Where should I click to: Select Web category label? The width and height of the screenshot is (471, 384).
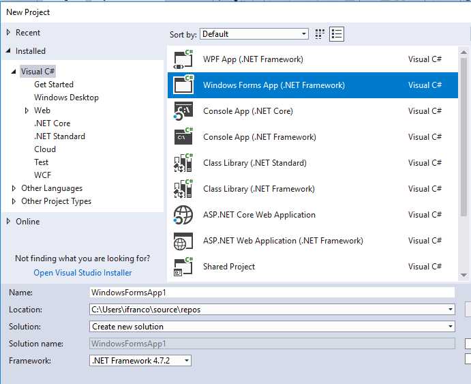pos(42,110)
